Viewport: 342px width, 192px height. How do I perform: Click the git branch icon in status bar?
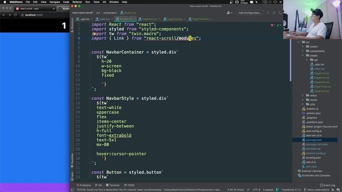tap(305, 190)
